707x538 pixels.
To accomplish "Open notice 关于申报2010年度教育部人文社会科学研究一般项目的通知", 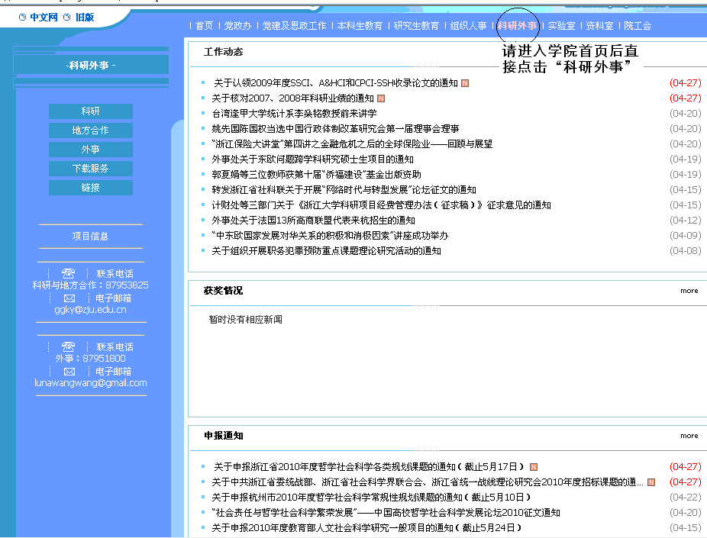I will (x=367, y=529).
